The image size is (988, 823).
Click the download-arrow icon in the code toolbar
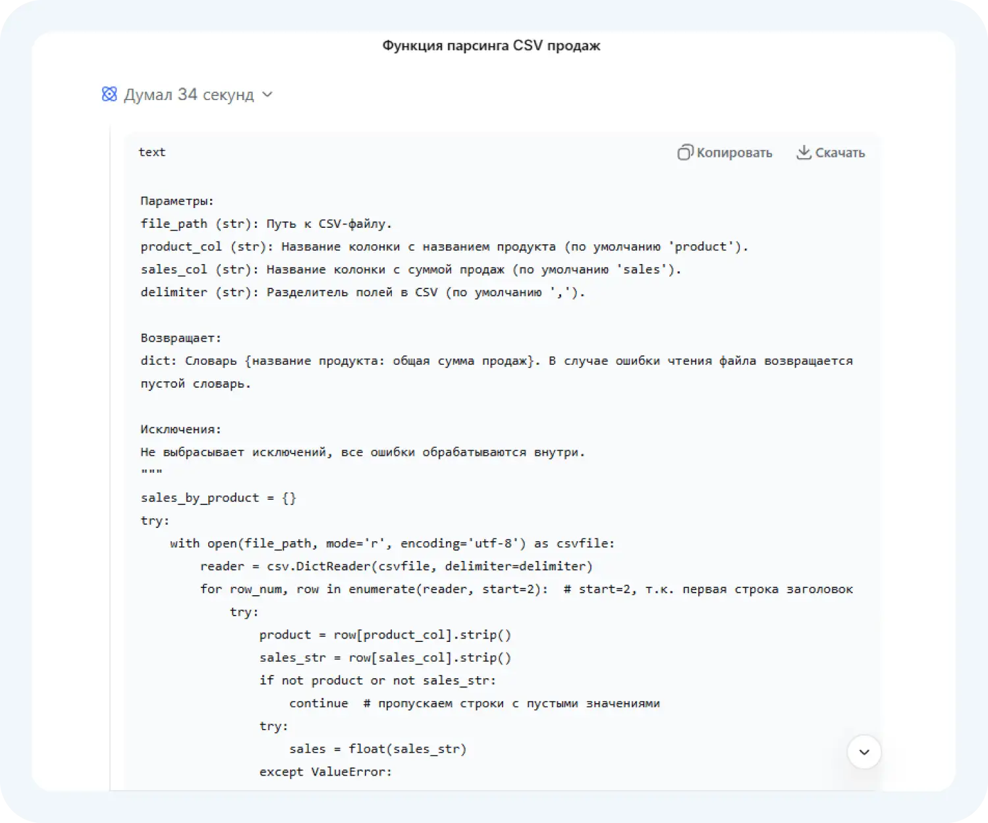[x=804, y=152]
